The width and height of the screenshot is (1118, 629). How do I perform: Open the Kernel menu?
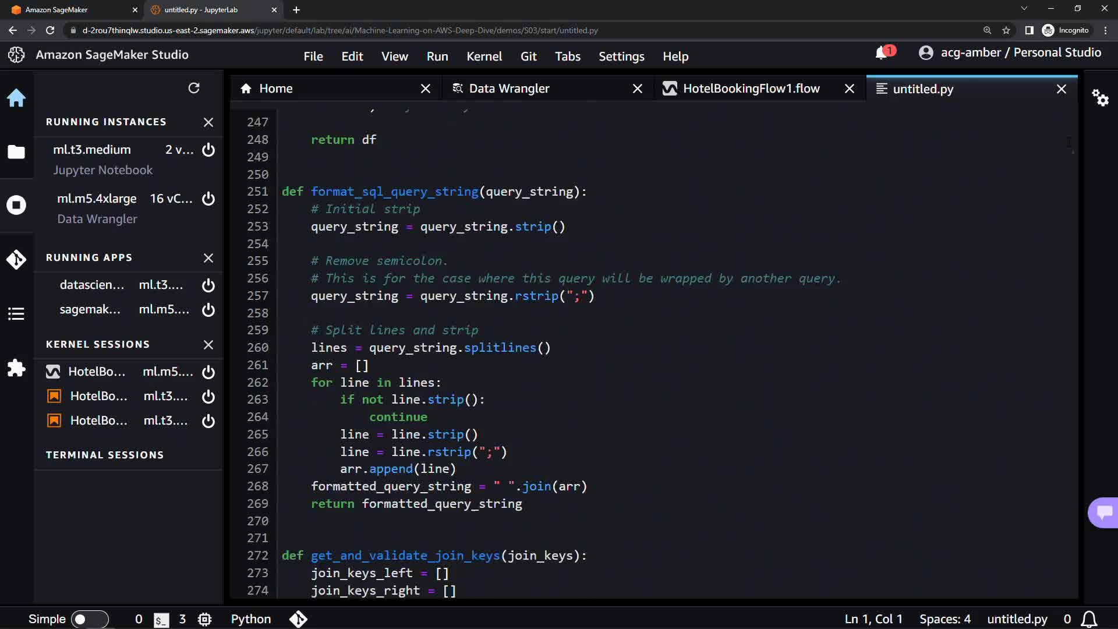(484, 56)
